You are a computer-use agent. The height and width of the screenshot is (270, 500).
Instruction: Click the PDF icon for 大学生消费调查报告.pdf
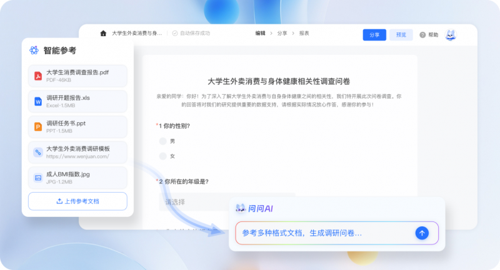tap(38, 76)
